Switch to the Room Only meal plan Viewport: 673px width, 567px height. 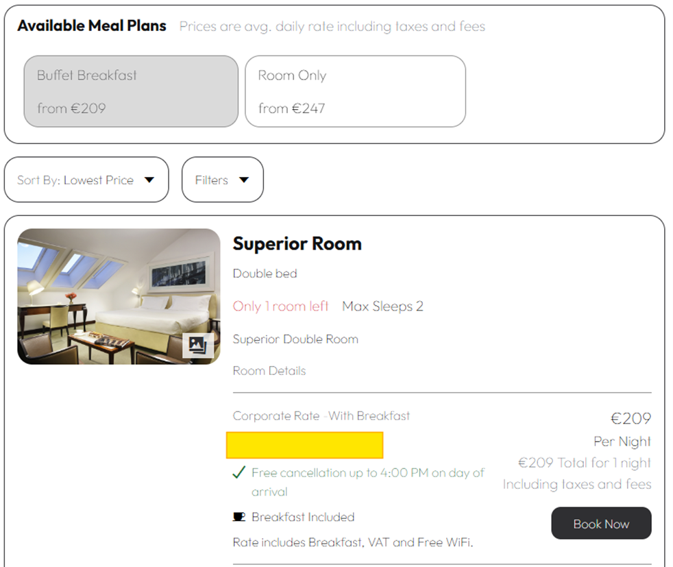[355, 92]
